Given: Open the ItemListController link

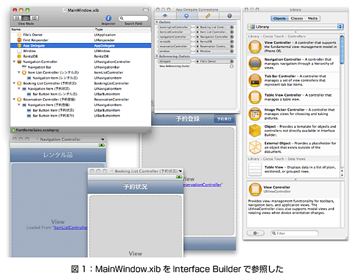Looking at the screenshot, I should 72,227.
